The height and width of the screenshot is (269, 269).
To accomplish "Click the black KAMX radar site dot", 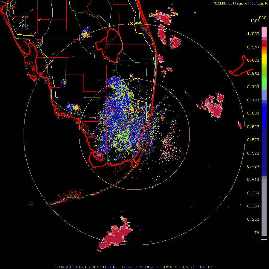I will point(134,134).
